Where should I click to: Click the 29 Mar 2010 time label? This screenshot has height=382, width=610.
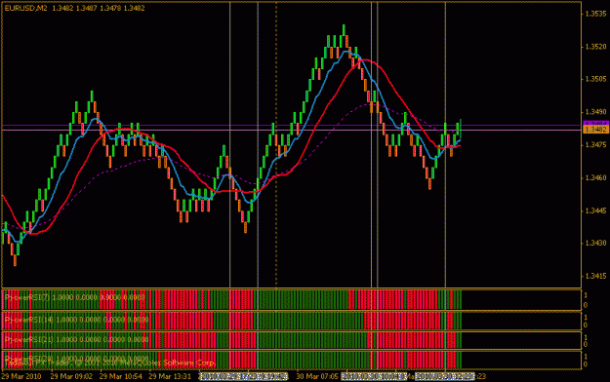tap(21, 376)
